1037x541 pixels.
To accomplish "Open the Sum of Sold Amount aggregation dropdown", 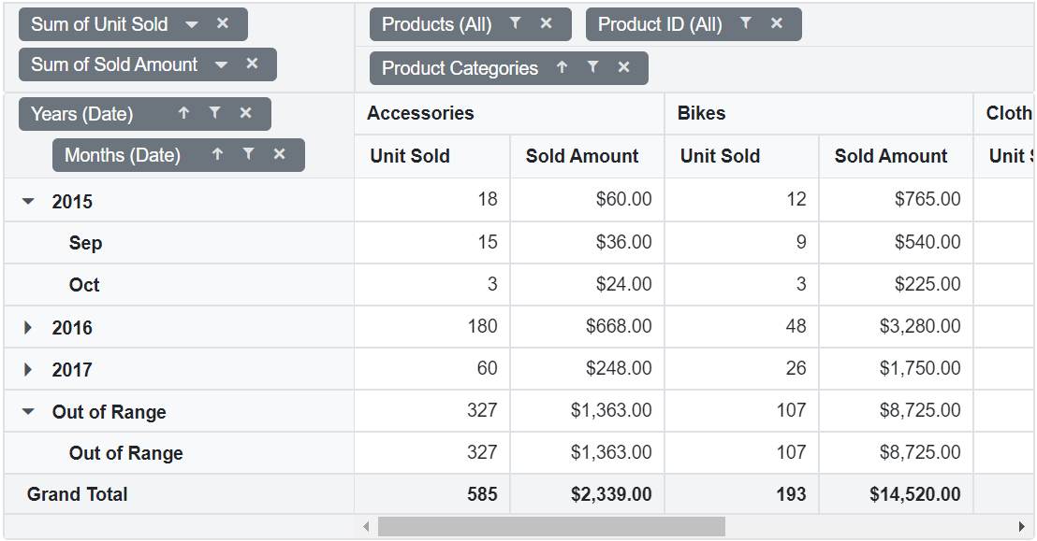I will click(x=222, y=64).
